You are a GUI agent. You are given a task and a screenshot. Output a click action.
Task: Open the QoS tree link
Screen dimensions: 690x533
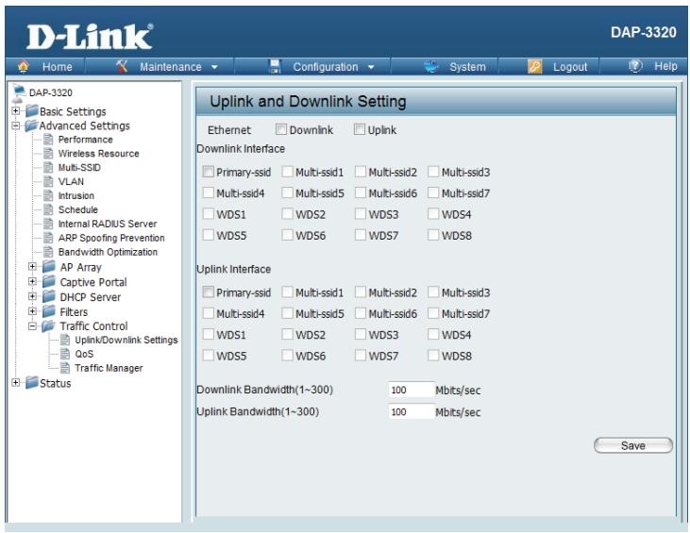tap(84, 354)
